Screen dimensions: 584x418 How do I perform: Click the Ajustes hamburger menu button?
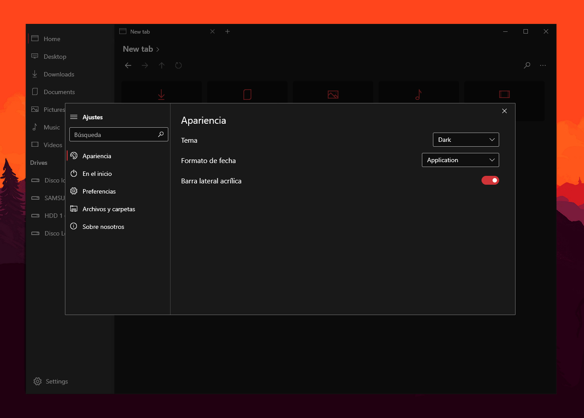coord(74,117)
